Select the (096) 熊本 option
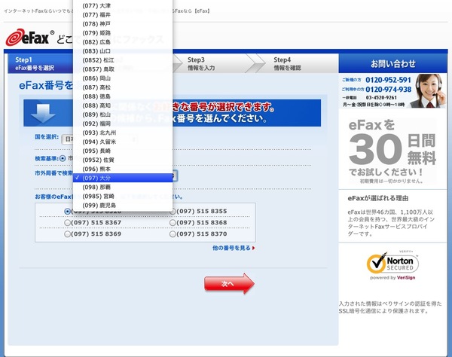452x357 pixels. click(123, 169)
